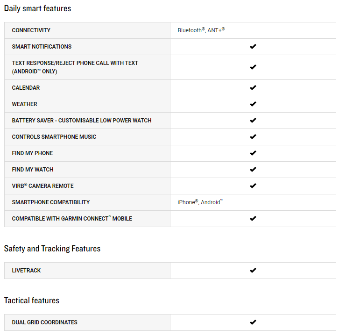This screenshot has width=346, height=336.
Task: Click the Dual Grid Coordinates checkmark
Action: [253, 322]
